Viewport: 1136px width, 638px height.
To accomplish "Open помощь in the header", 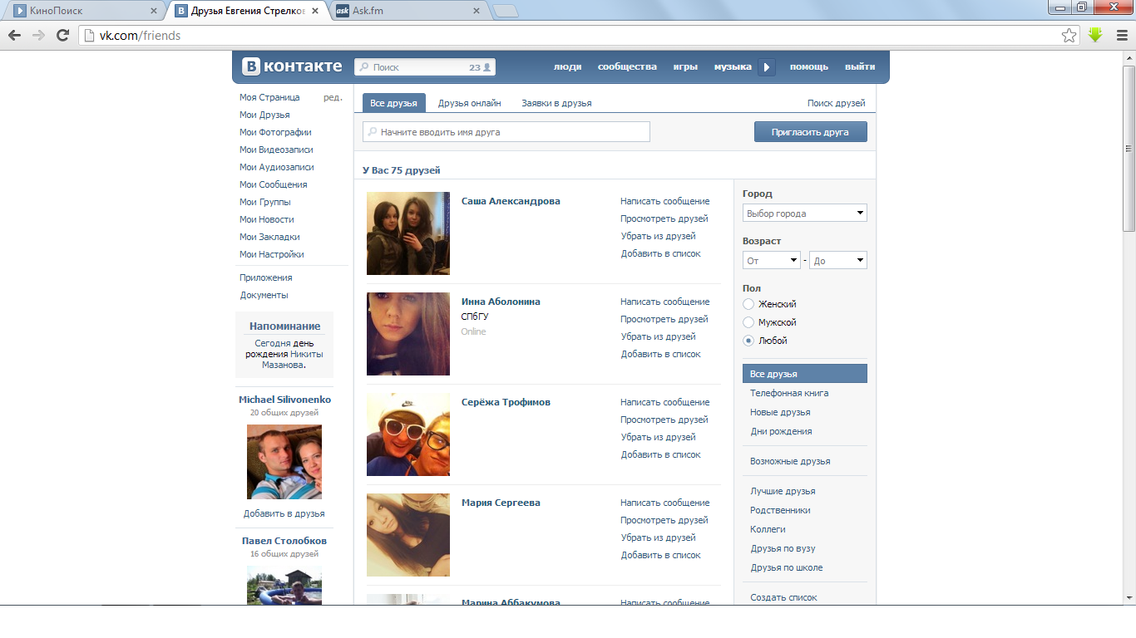I will click(x=809, y=67).
